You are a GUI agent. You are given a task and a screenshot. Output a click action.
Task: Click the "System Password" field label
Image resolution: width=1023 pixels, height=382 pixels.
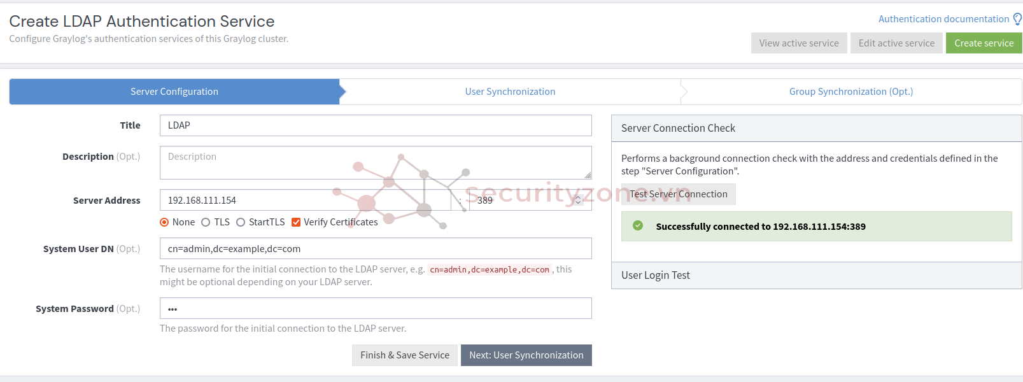tap(88, 309)
